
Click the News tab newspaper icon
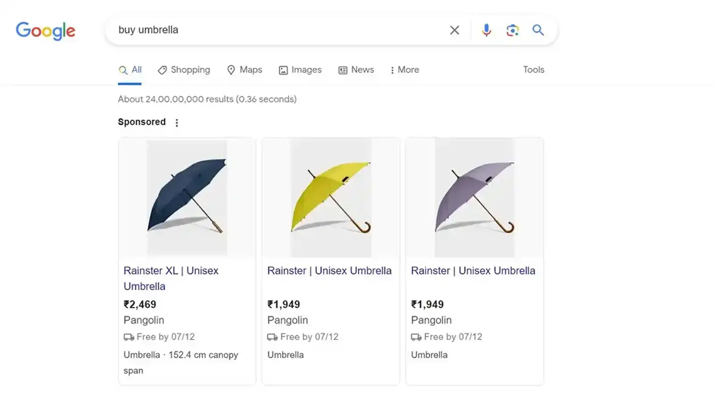pyautogui.click(x=342, y=70)
